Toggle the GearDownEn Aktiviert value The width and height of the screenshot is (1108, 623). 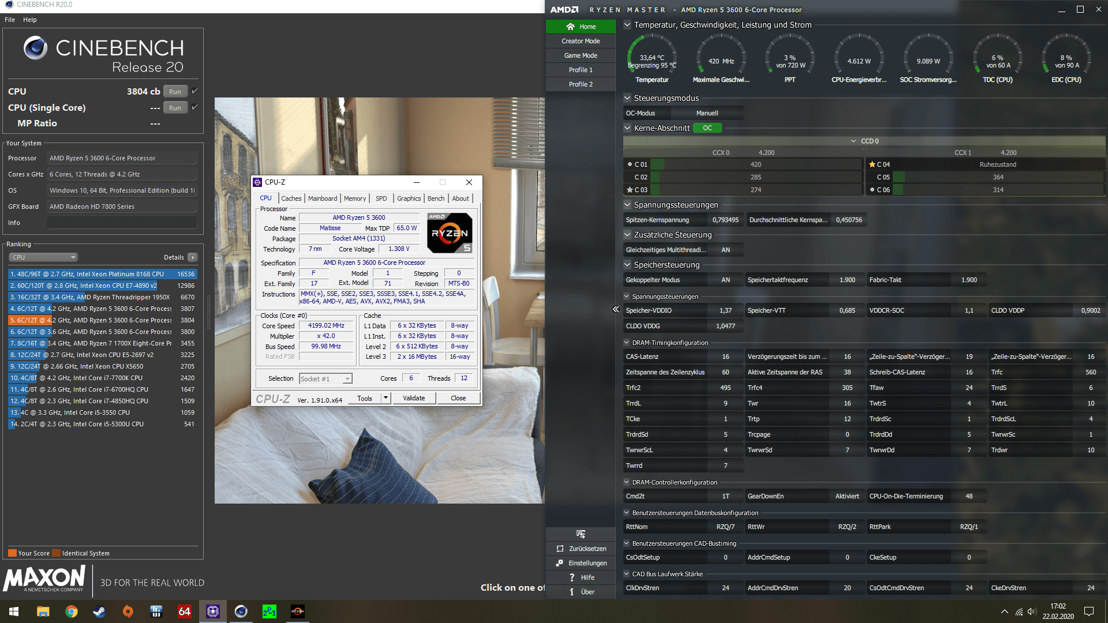[847, 496]
